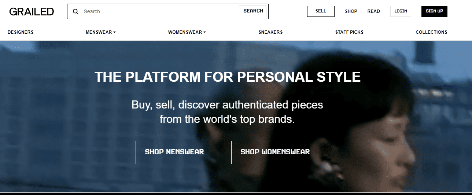Click the SELL button
472x195 pixels.
321,11
